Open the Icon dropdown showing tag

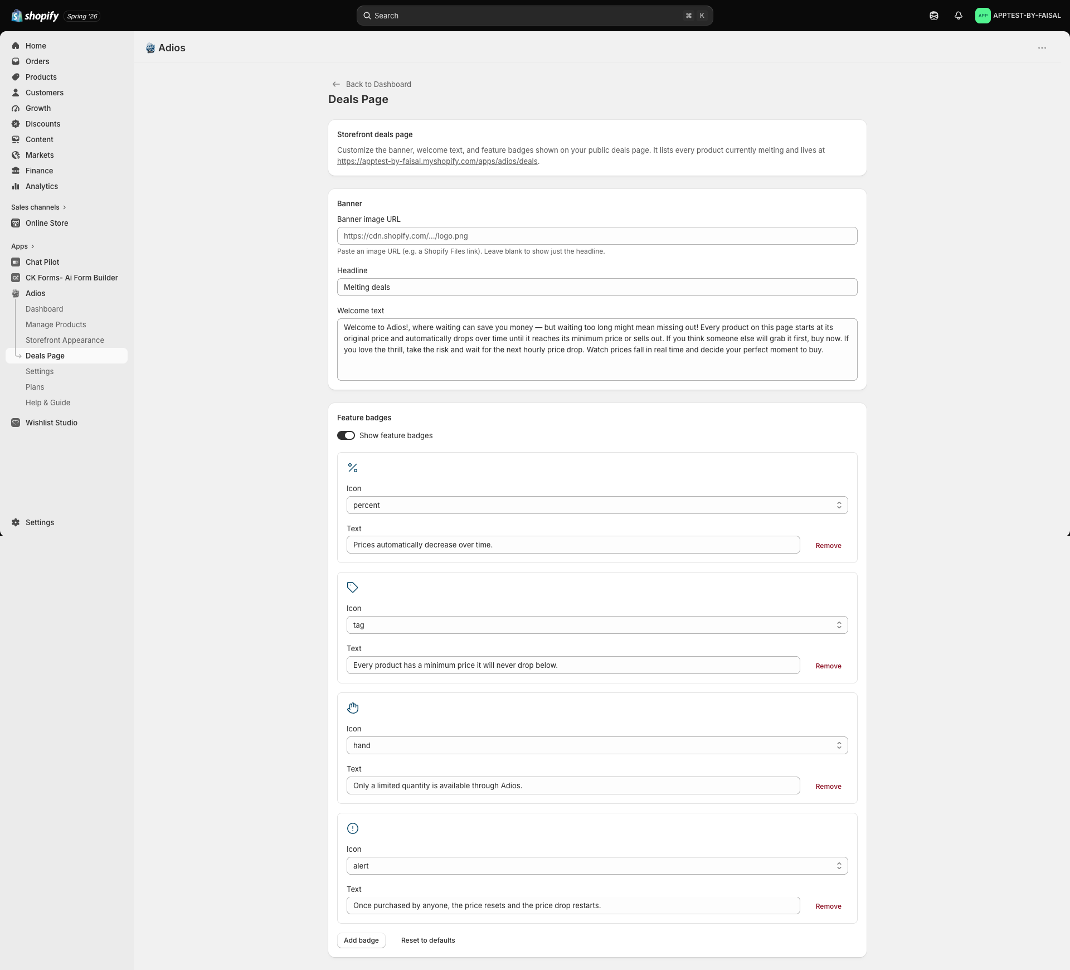597,625
